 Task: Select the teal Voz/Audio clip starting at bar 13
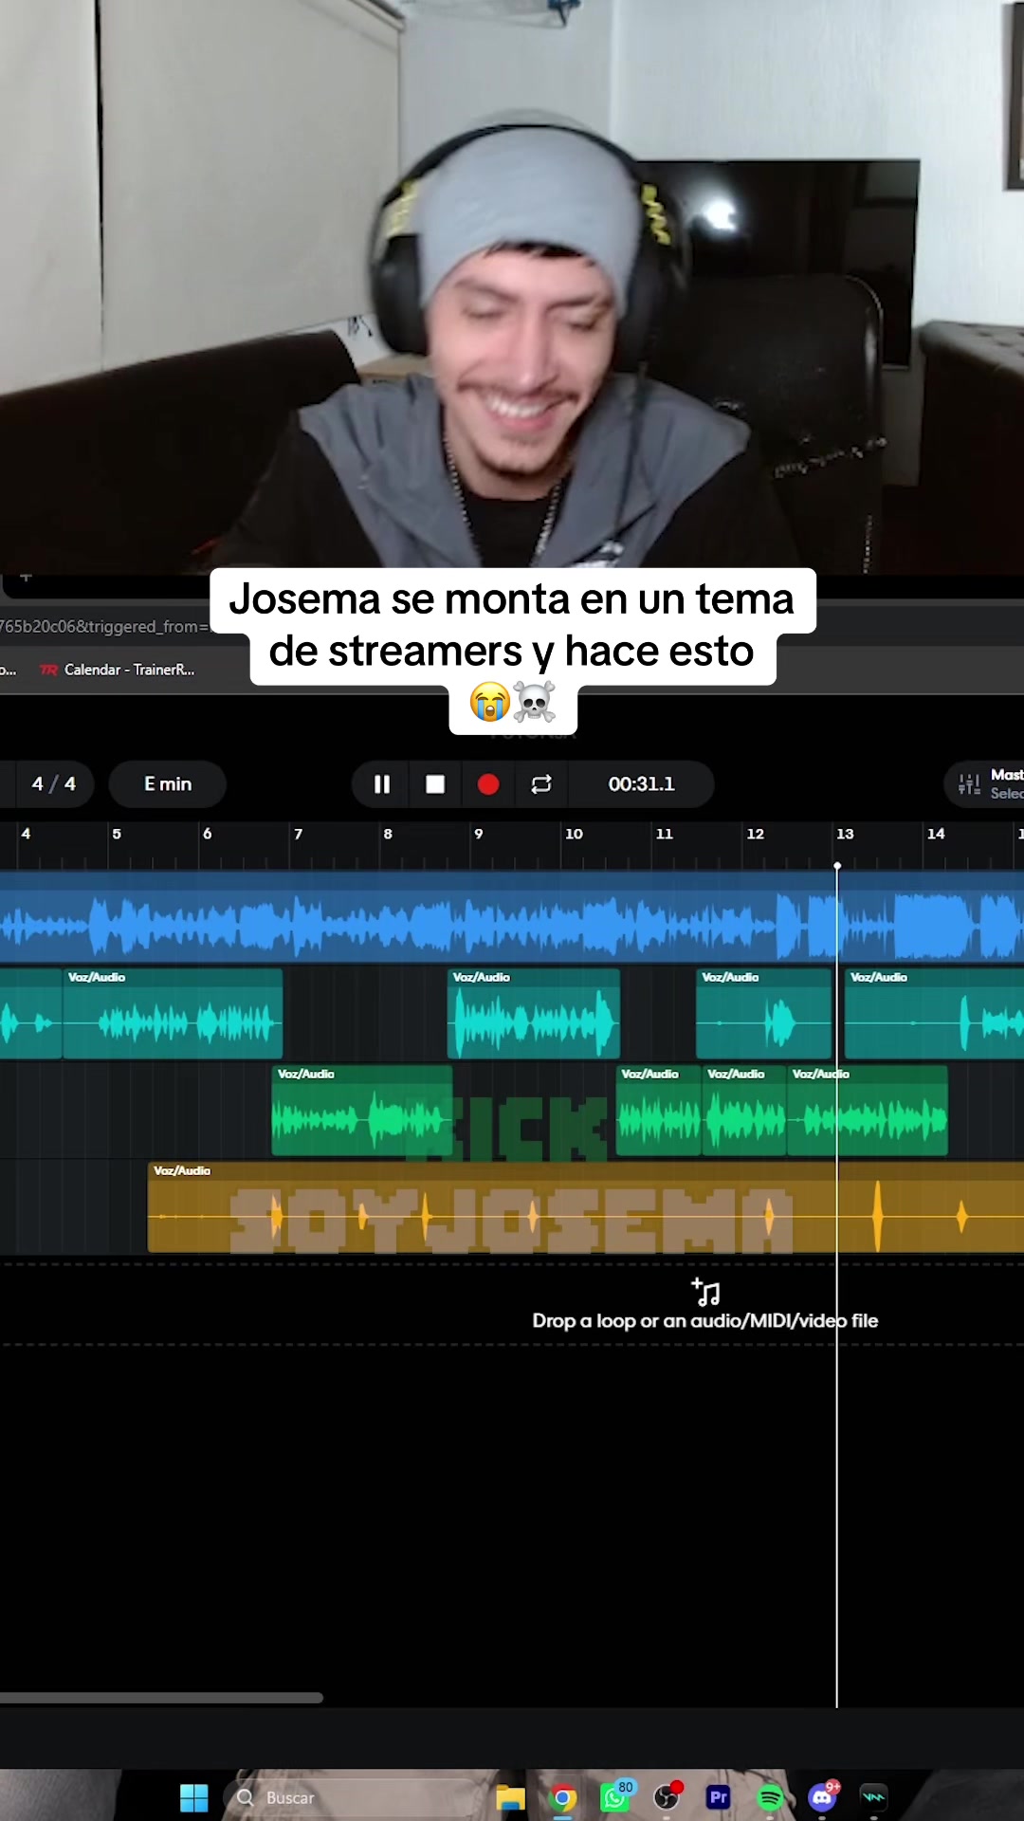tap(934, 1013)
